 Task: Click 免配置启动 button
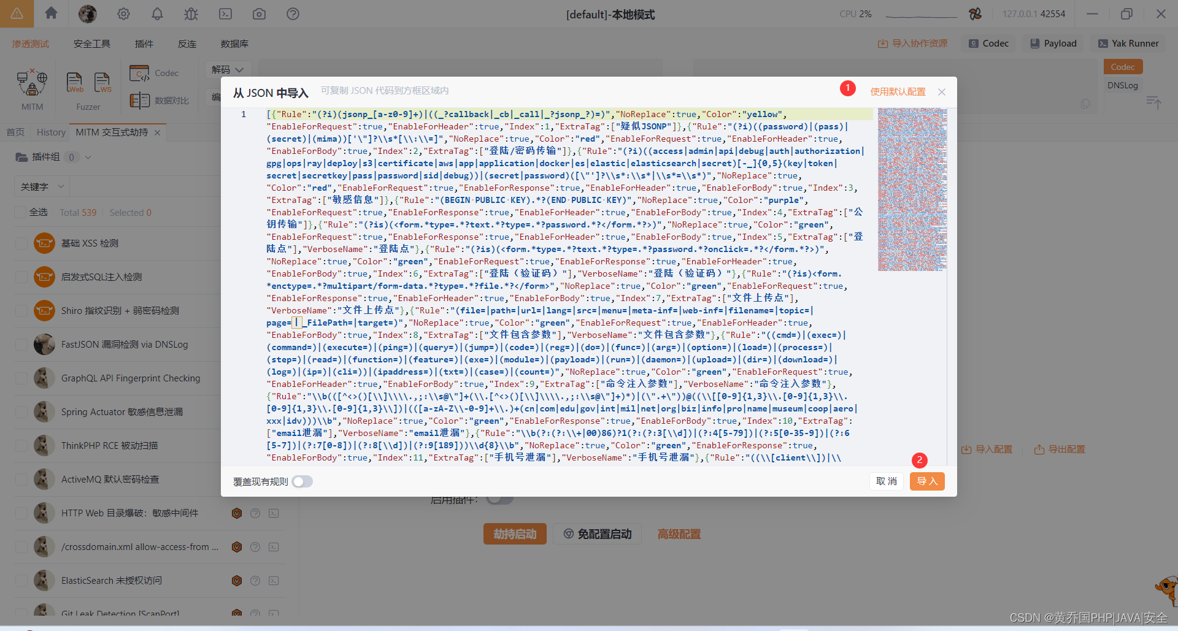pos(598,534)
